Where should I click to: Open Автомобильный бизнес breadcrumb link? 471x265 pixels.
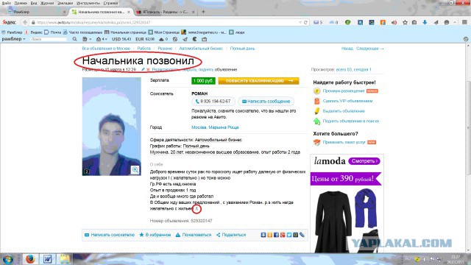(201, 49)
